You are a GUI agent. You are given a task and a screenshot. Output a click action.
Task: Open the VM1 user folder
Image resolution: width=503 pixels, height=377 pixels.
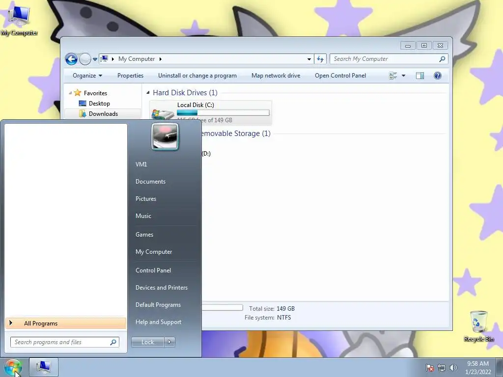[x=141, y=164]
